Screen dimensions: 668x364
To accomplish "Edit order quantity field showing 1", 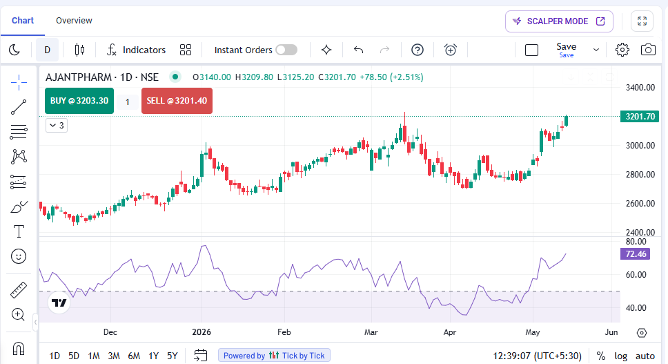I will click(x=128, y=102).
